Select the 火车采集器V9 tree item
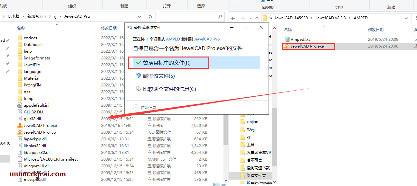 259,152
